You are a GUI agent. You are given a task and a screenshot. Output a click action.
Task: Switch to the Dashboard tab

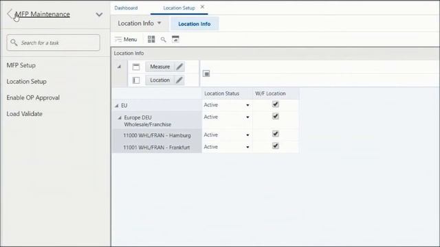point(126,8)
